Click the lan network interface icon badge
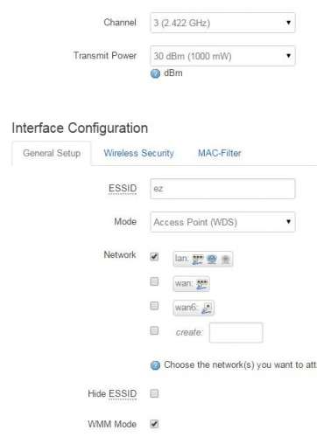Viewport: 317px width, 437px height. tap(203, 259)
